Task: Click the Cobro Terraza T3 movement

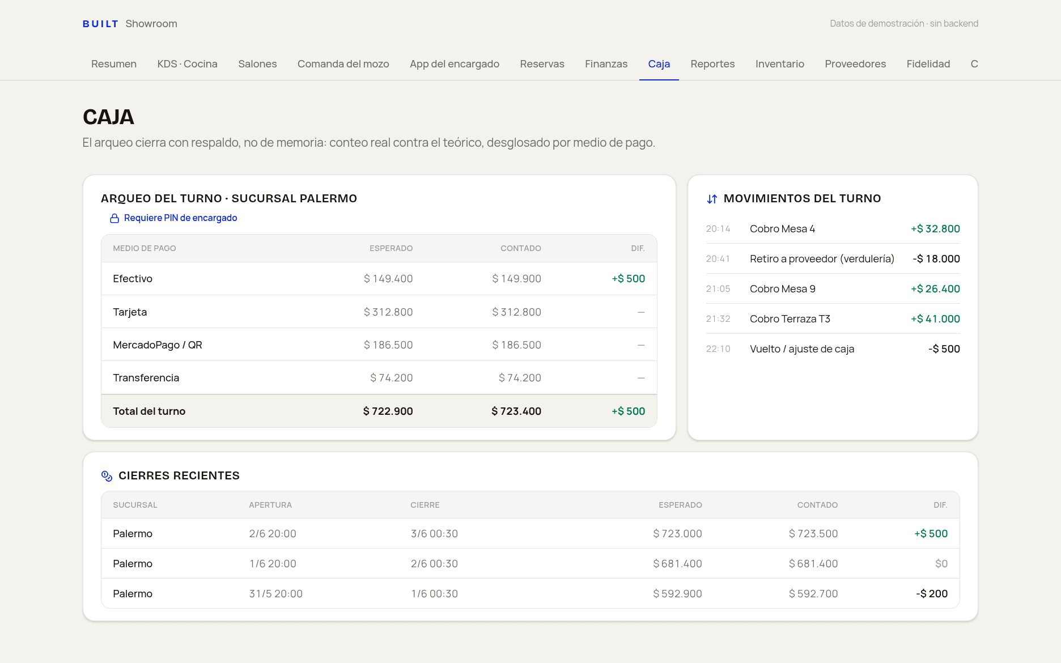Action: click(833, 319)
